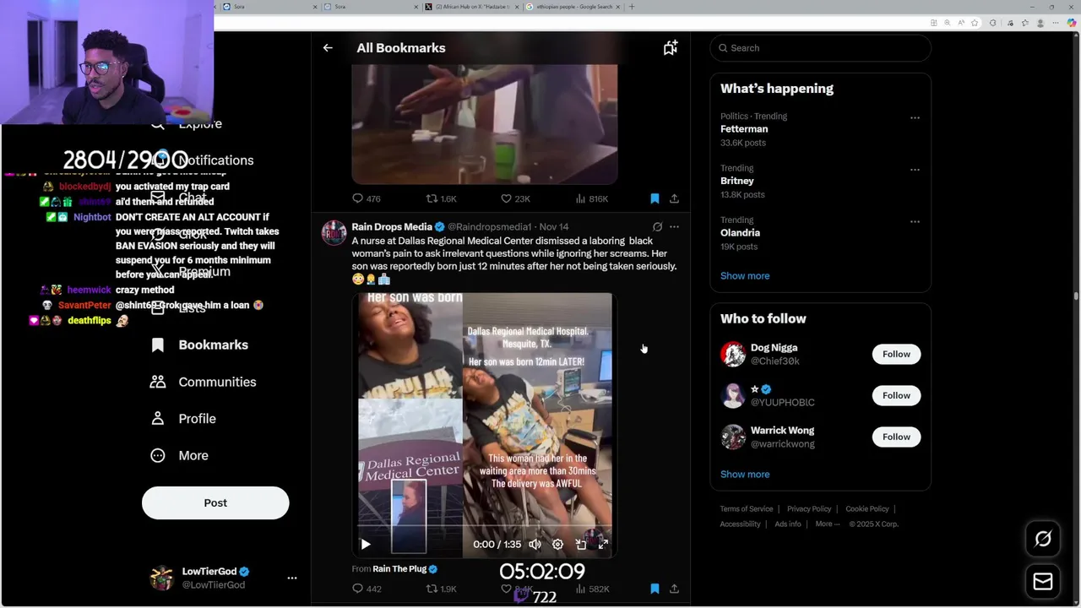Open LowTierGod account options menu
This screenshot has width=1081, height=608.
pyautogui.click(x=292, y=578)
